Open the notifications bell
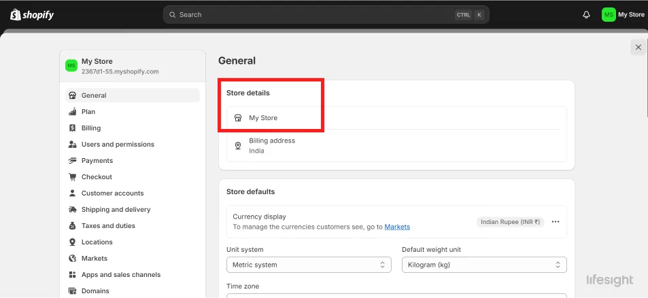 (x=586, y=15)
